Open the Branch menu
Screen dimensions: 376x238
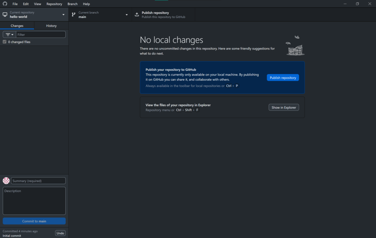click(x=72, y=4)
